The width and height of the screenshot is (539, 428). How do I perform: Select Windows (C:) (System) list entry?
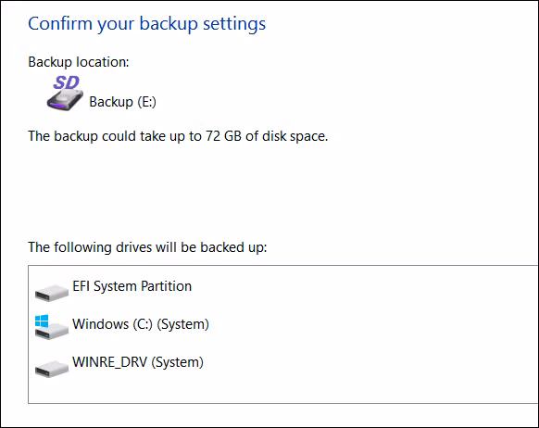tap(141, 324)
